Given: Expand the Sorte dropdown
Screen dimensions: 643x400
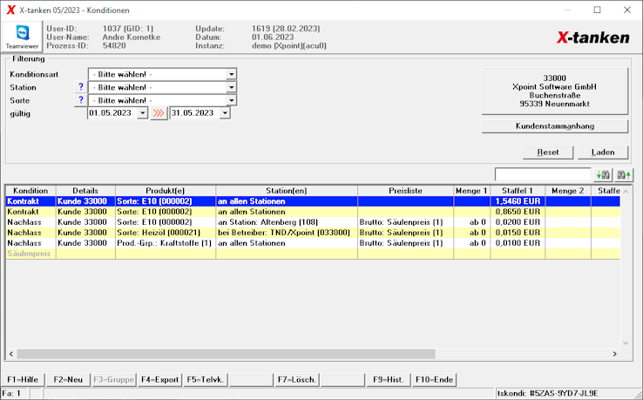Looking at the screenshot, I should pyautogui.click(x=231, y=100).
